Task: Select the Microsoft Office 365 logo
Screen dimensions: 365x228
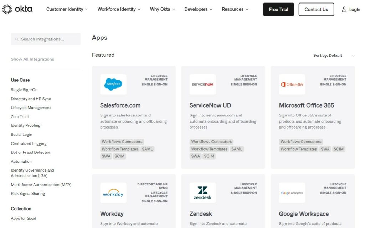Action: click(292, 84)
